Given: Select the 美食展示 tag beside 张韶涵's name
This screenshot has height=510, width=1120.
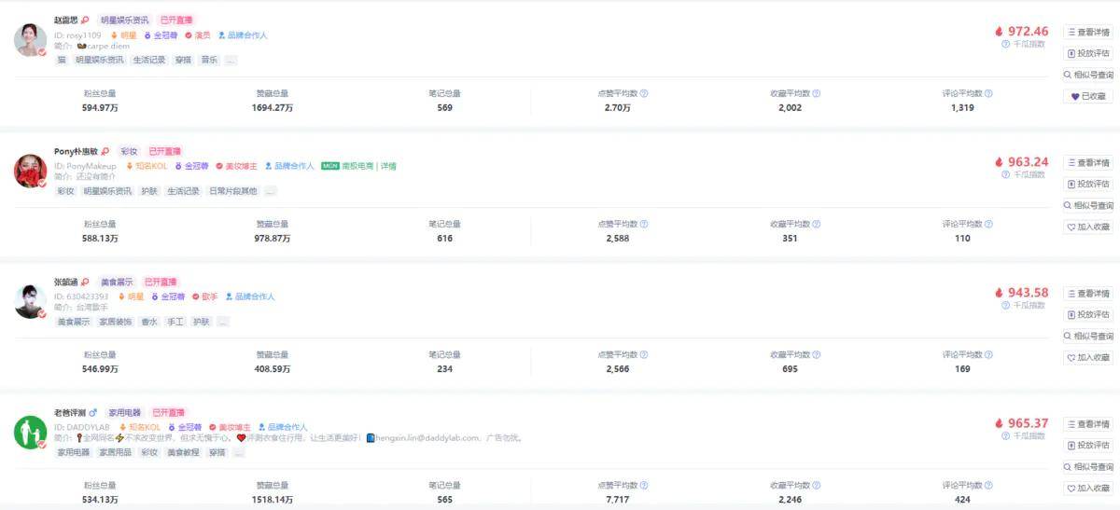Looking at the screenshot, I should pos(117,282).
